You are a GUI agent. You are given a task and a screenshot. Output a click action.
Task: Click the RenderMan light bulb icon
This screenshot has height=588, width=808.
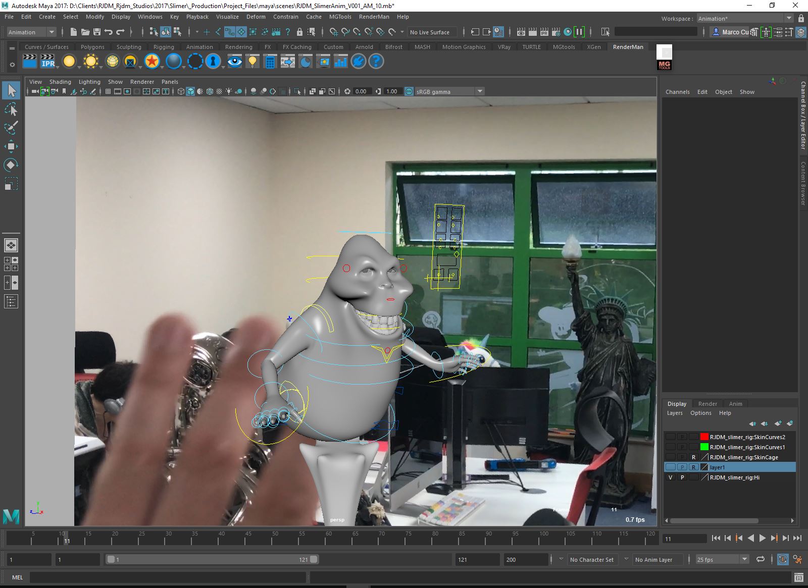(252, 62)
